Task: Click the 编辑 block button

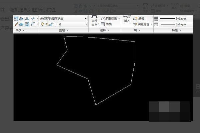Action: tap(139, 19)
